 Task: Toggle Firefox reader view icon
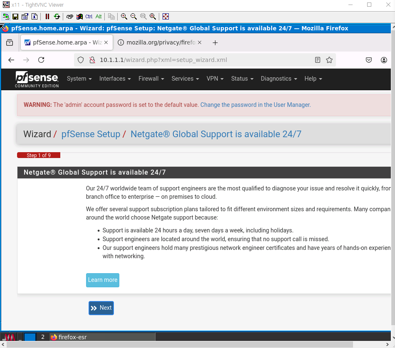point(318,60)
